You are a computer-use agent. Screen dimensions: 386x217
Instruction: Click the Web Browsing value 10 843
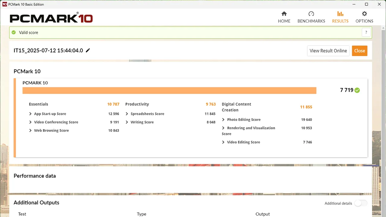pyautogui.click(x=114, y=131)
